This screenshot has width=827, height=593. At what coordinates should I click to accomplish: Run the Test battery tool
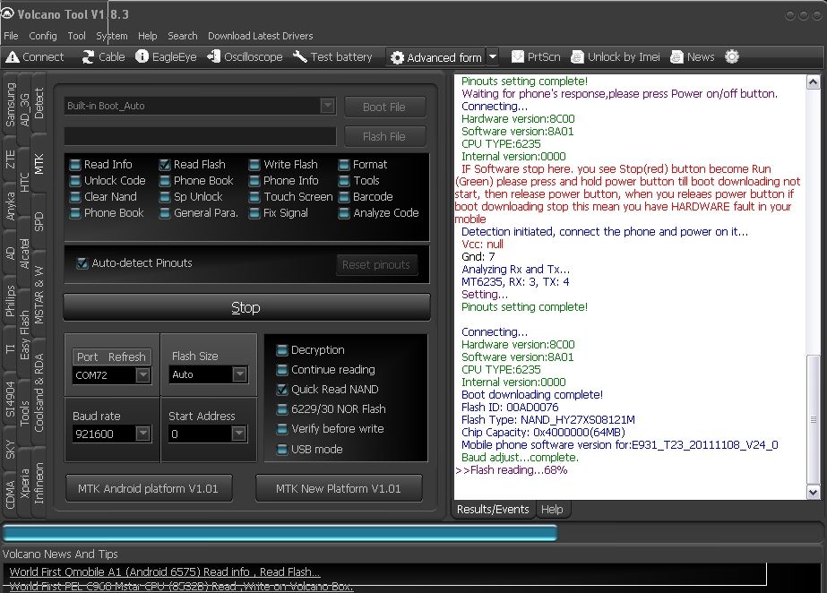pyautogui.click(x=332, y=56)
